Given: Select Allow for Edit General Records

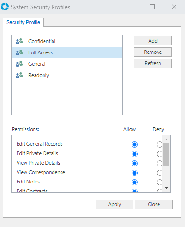Looking at the screenshot, I should click(134, 144).
